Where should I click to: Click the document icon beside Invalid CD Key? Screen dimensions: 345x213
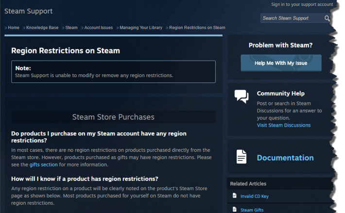click(235, 196)
